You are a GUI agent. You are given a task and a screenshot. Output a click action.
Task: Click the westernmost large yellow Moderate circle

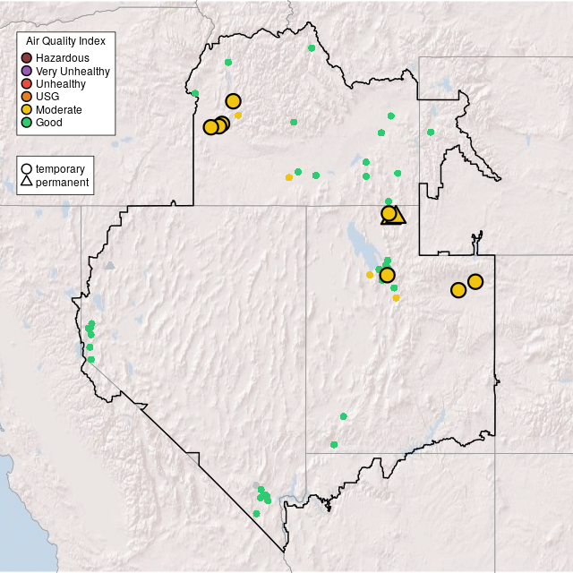pyautogui.click(x=210, y=127)
